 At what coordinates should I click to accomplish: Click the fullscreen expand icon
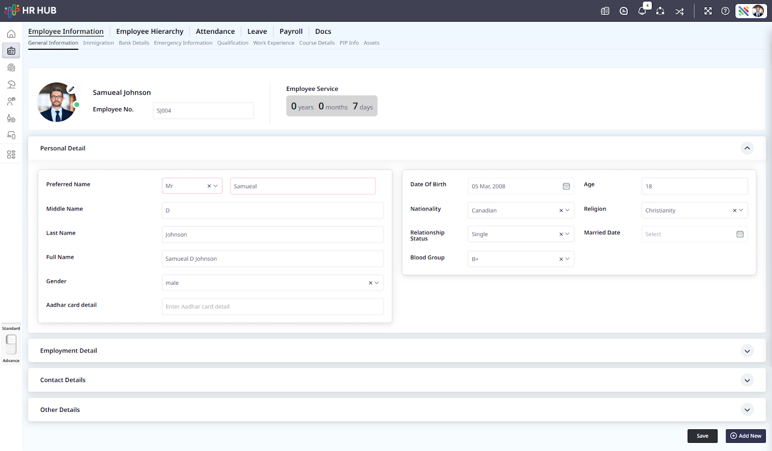(708, 11)
